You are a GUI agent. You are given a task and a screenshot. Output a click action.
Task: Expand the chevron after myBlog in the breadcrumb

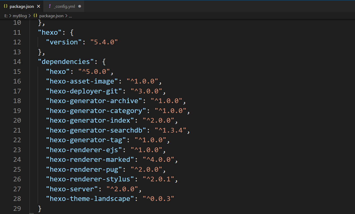pos(30,16)
